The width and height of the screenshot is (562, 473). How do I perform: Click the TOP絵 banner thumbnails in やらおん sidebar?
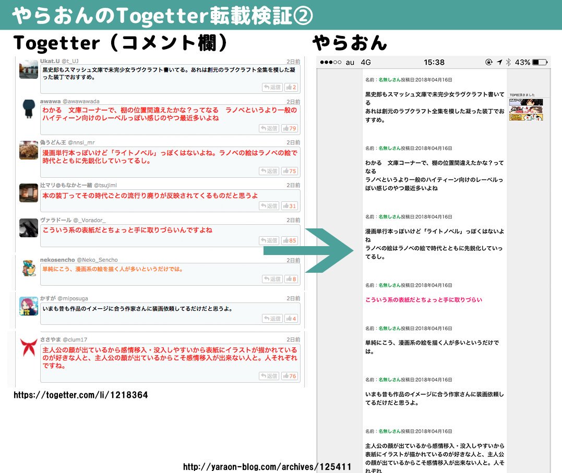pos(526,110)
